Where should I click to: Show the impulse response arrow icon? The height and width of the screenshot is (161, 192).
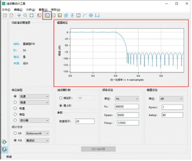(78, 15)
